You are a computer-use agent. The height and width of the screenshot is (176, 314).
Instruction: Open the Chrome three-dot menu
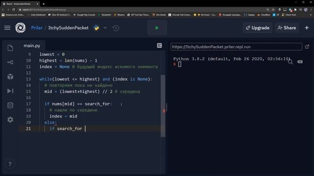(311, 10)
